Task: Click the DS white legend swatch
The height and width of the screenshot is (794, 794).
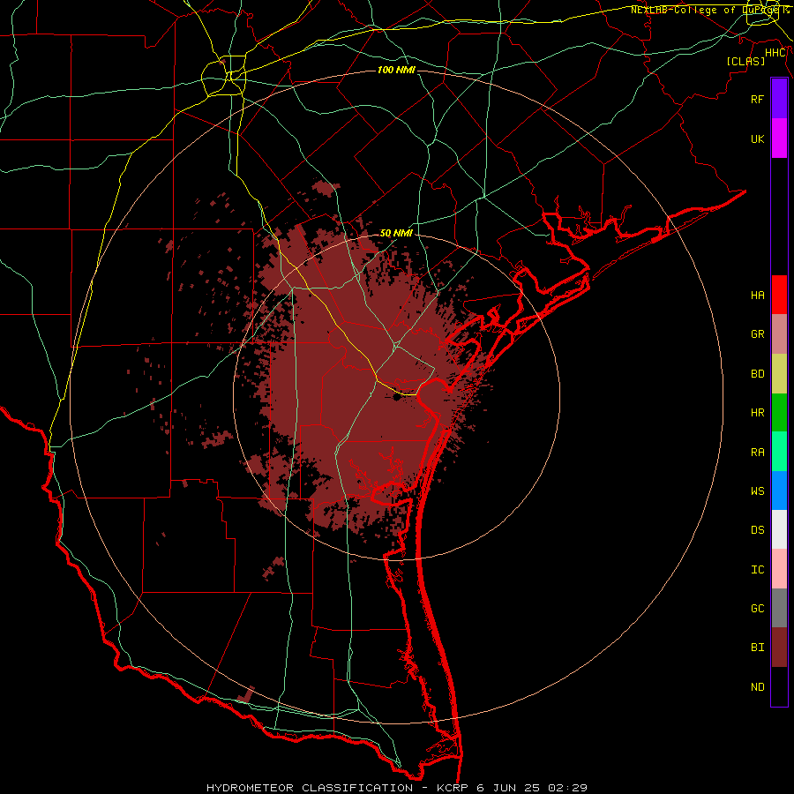Action: click(779, 529)
